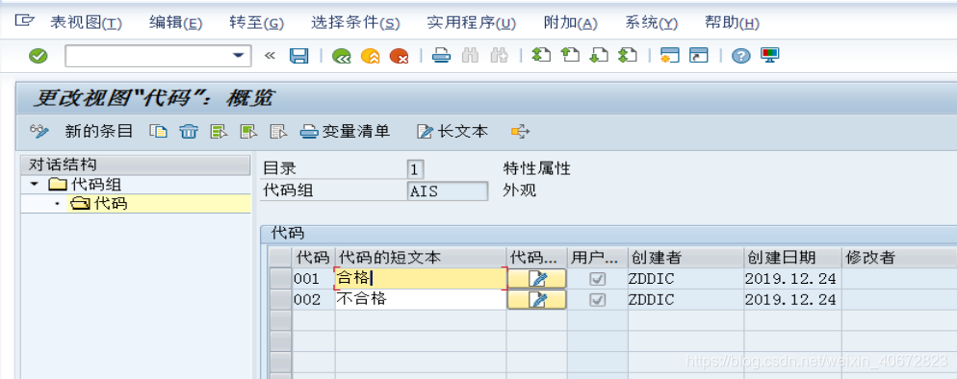Screen dimensions: 957x379
Task: Open the 实用程序 menu
Action: pos(471,23)
